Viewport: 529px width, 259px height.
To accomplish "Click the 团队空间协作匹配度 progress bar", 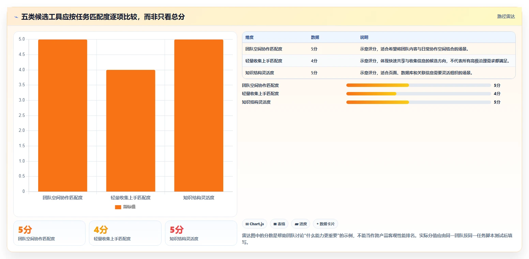I will coord(419,85).
